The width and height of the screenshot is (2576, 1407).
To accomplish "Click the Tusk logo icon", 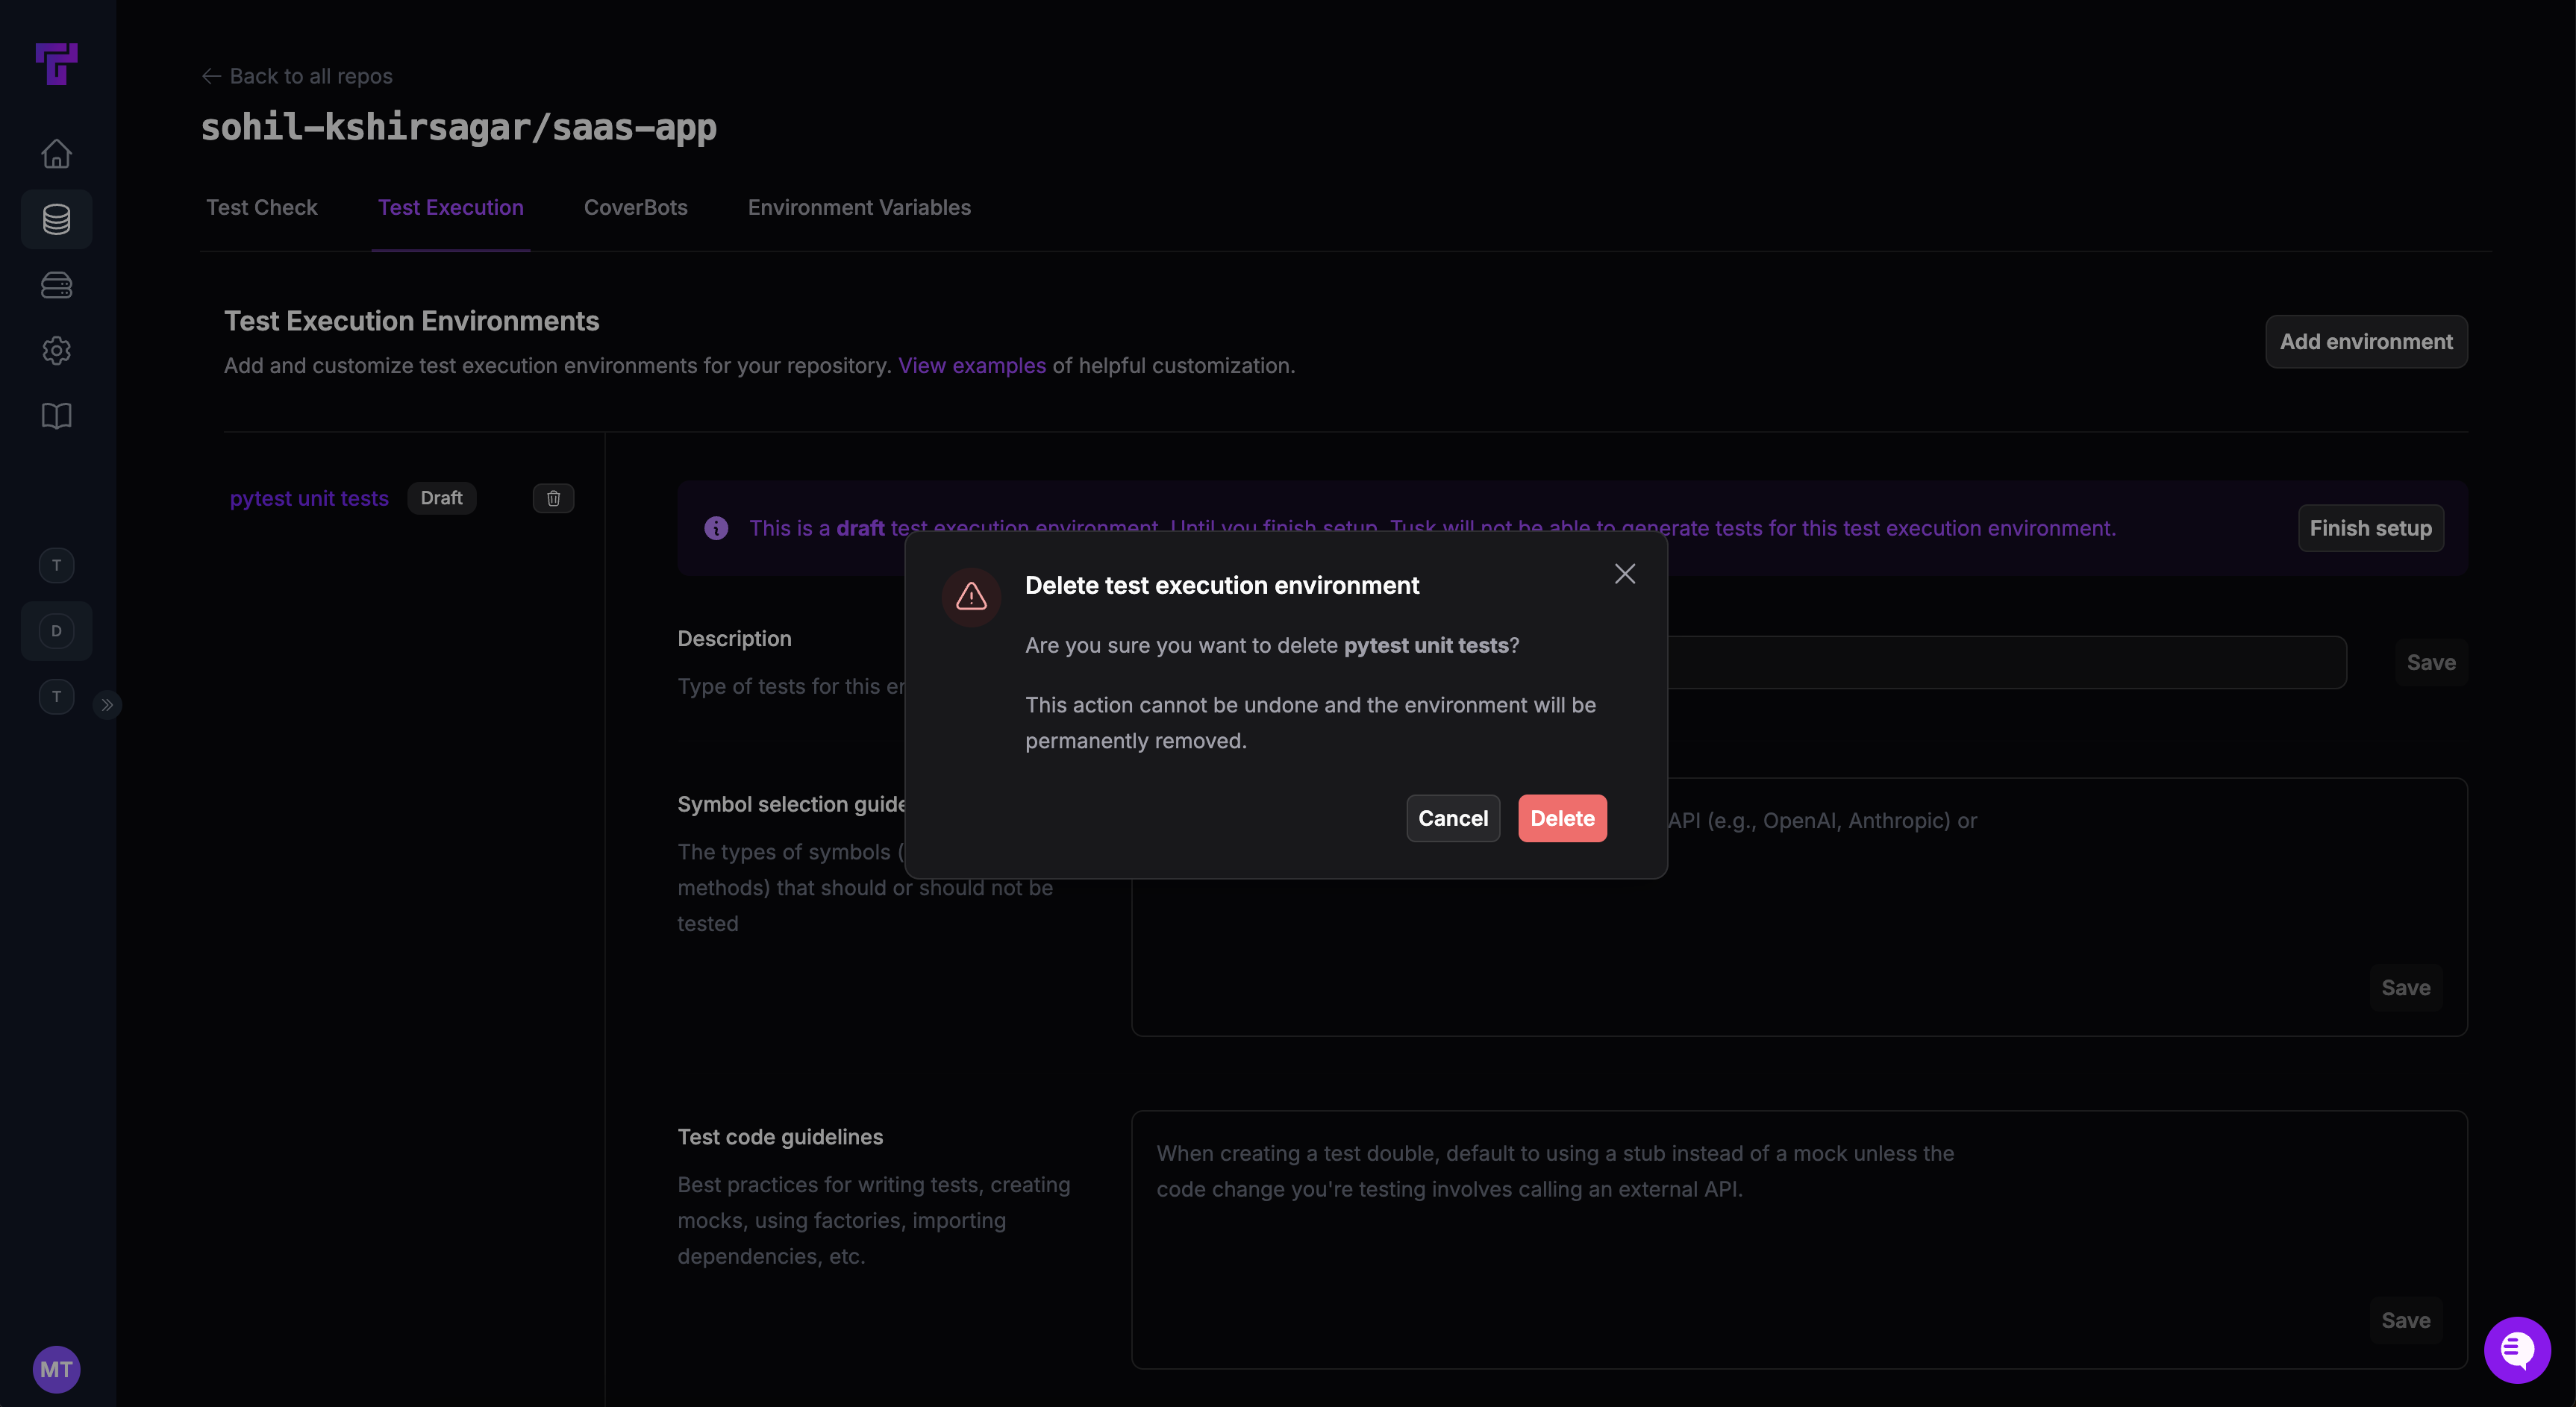I will tap(56, 64).
